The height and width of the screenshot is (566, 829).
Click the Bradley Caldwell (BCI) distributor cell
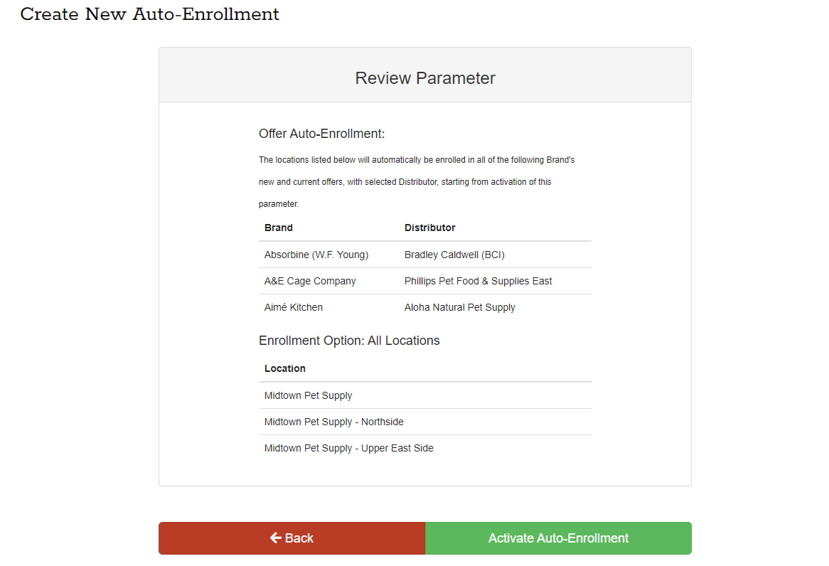pos(454,255)
